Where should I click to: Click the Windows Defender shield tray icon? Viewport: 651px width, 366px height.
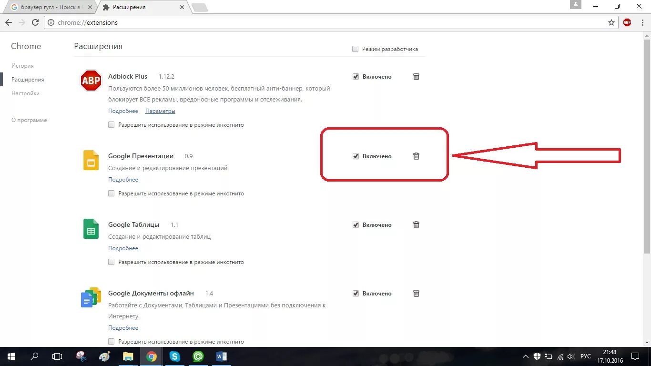[x=537, y=356]
